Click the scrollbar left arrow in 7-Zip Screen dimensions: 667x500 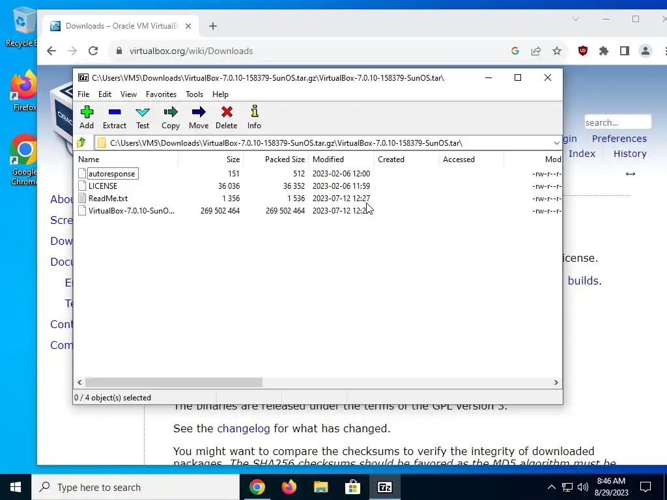tap(79, 382)
